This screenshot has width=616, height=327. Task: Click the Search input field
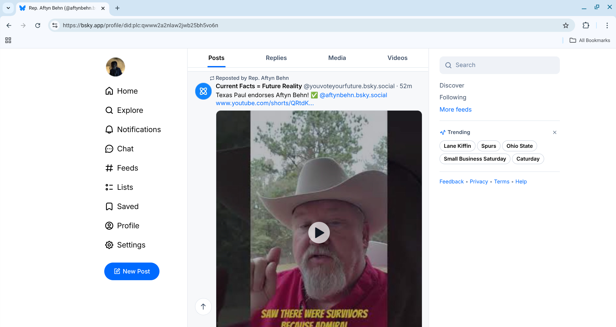tap(500, 65)
